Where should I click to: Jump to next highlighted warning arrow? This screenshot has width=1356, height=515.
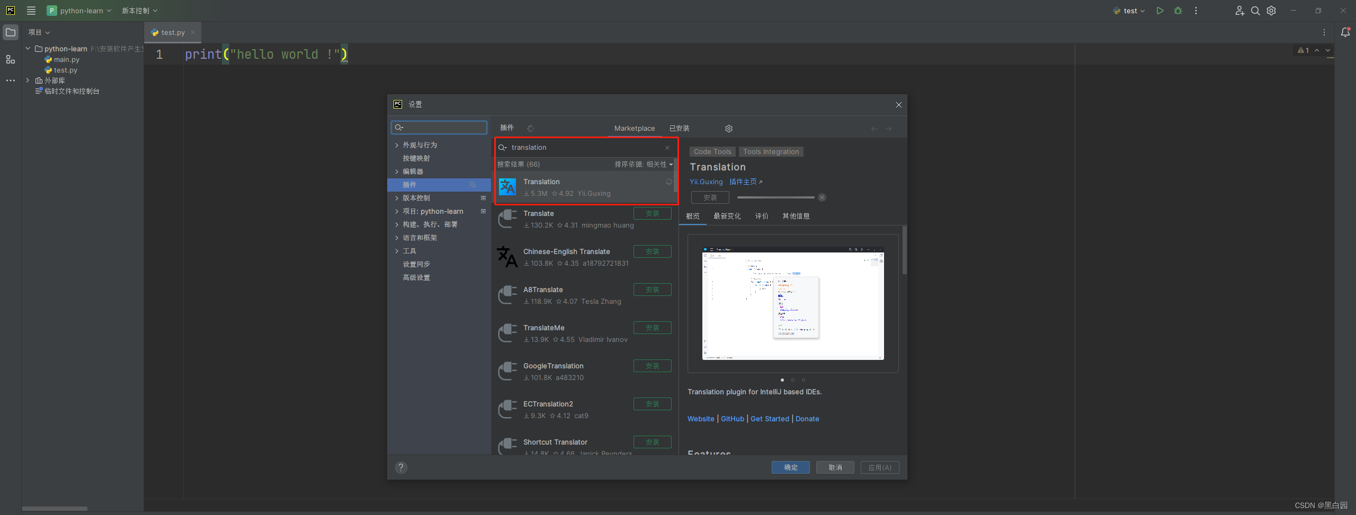coord(1328,50)
